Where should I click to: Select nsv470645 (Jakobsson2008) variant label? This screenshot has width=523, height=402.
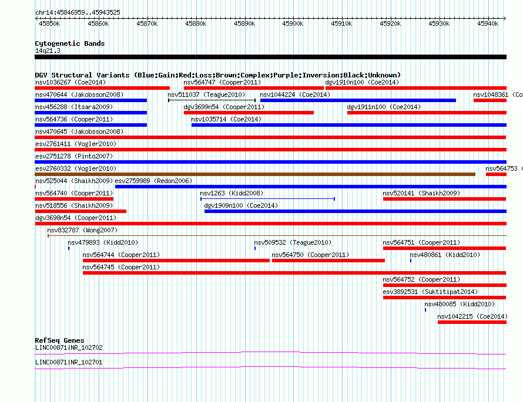79,131
